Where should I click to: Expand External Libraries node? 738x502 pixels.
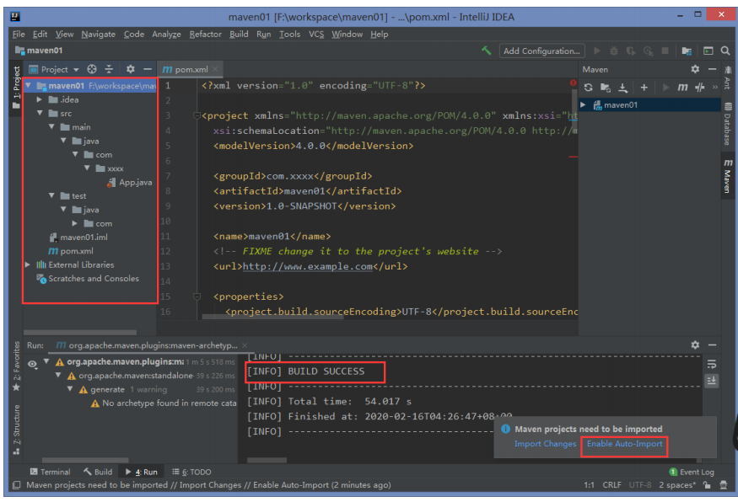[28, 264]
